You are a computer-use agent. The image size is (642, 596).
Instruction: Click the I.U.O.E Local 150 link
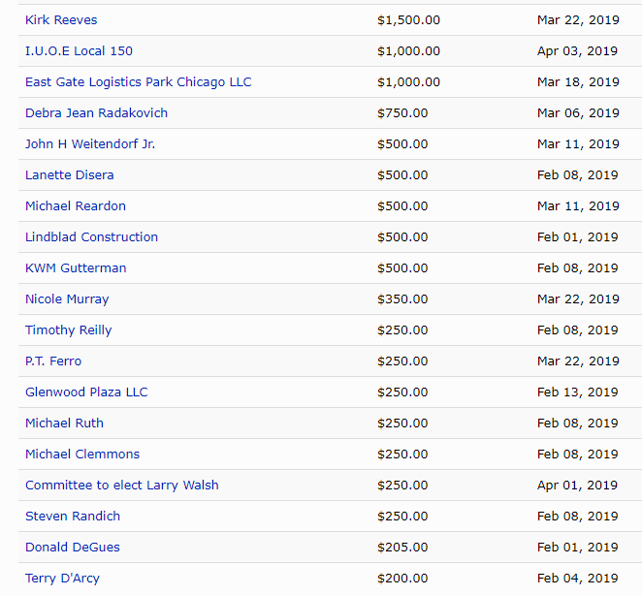coord(79,51)
